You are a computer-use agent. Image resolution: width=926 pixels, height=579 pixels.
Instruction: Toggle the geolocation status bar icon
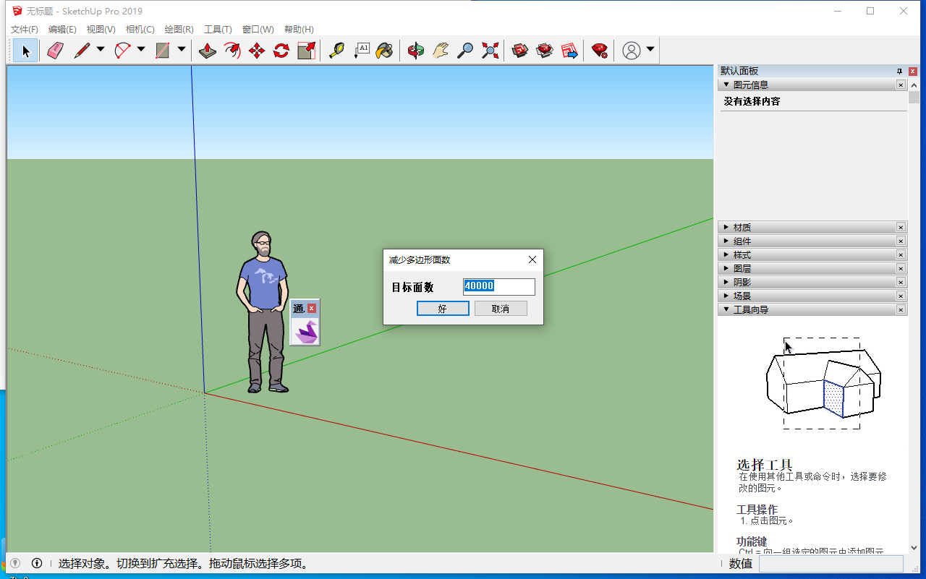click(14, 563)
